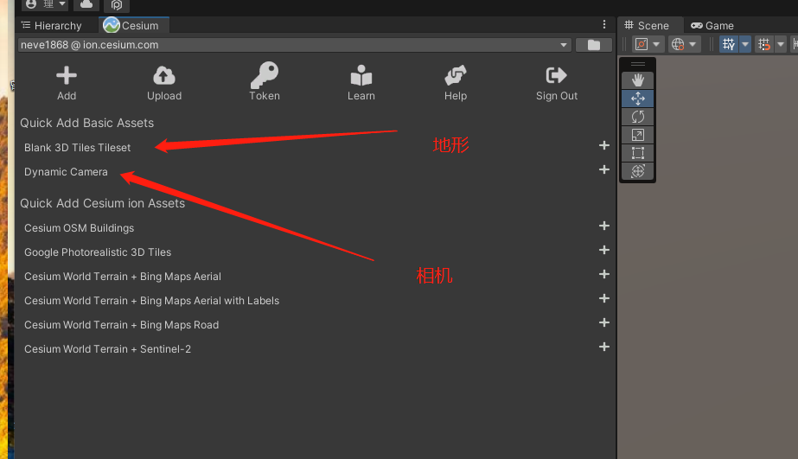Select the Move tool in the Scene toolbar
Viewport: 798px width, 459px height.
(x=638, y=99)
